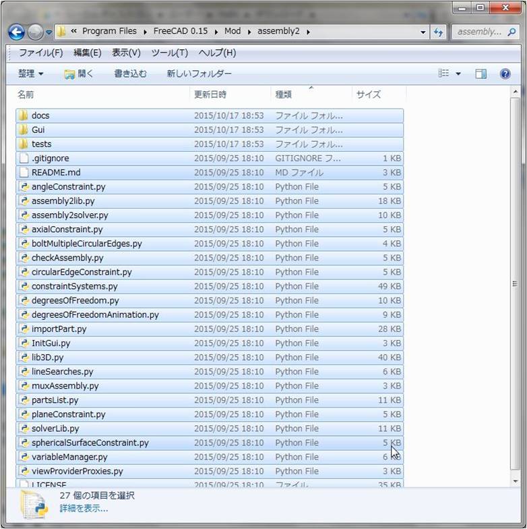Select the tests folder icon
This screenshot has width=527, height=529.
tap(24, 144)
